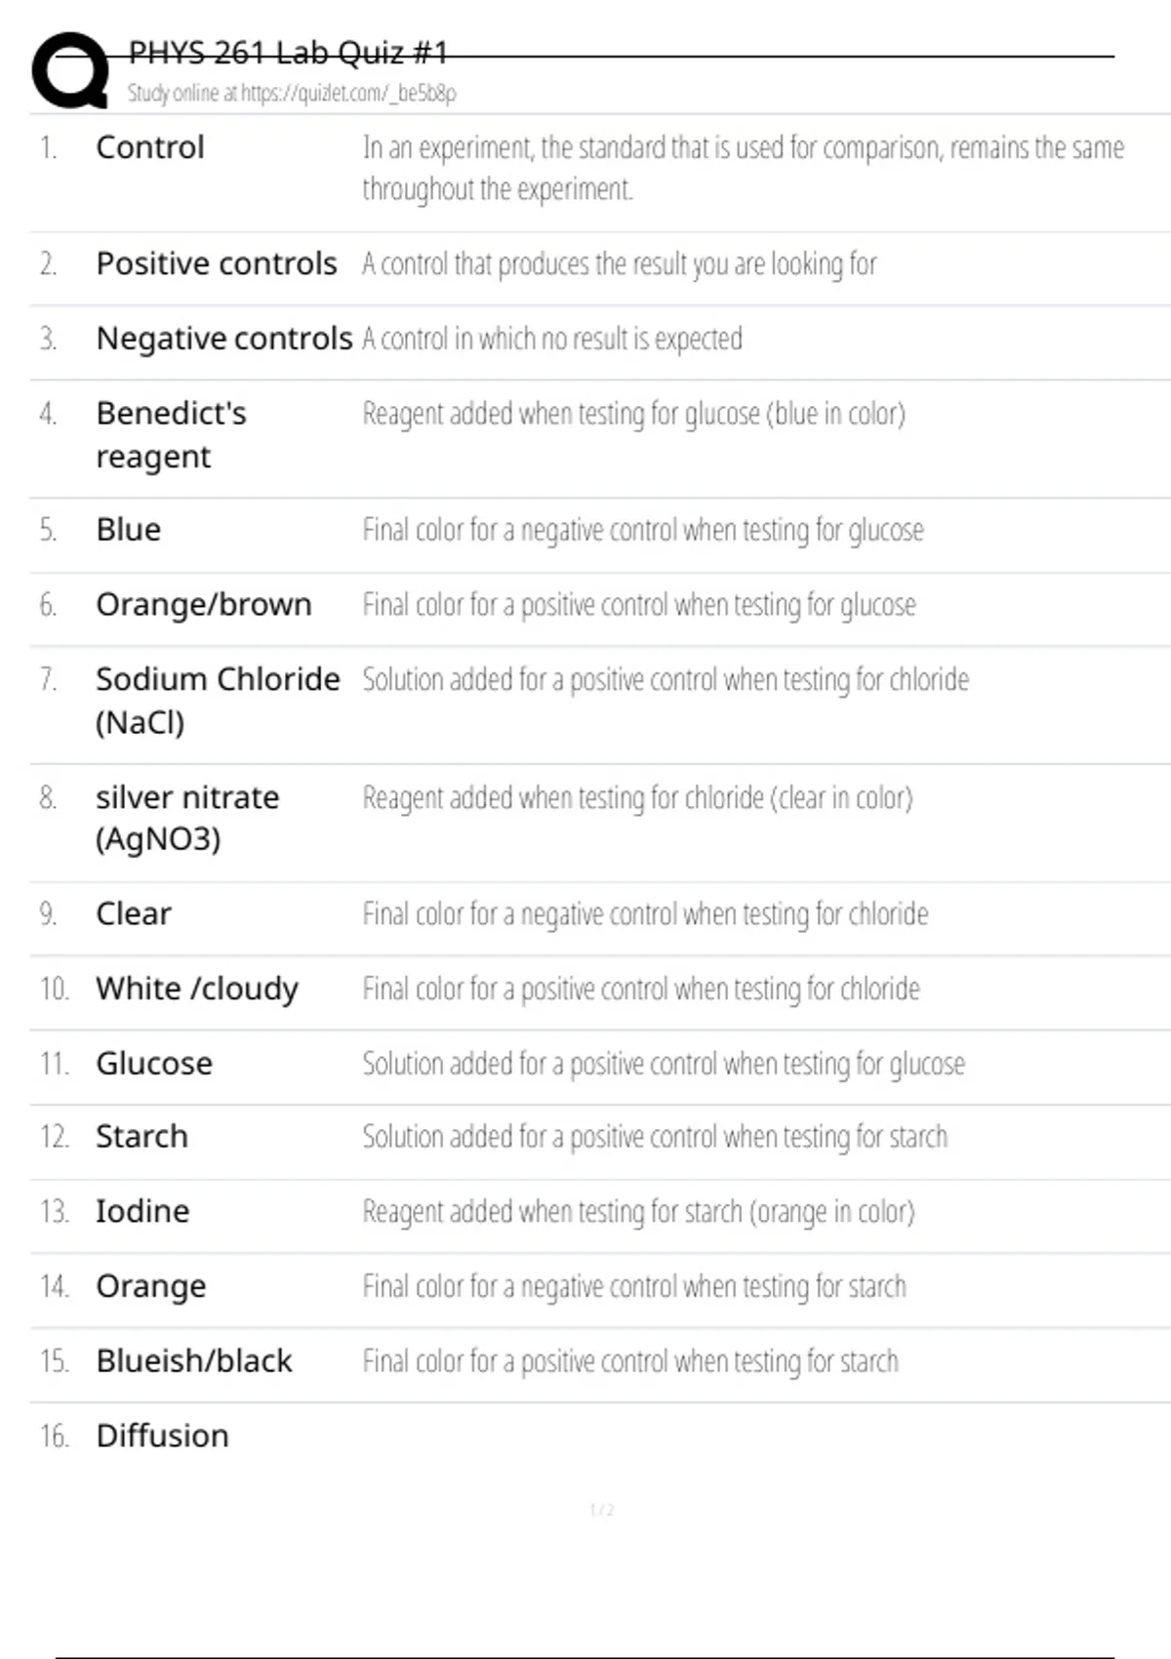Click the term "Glucose"
1171x1659 pixels.
click(153, 1064)
